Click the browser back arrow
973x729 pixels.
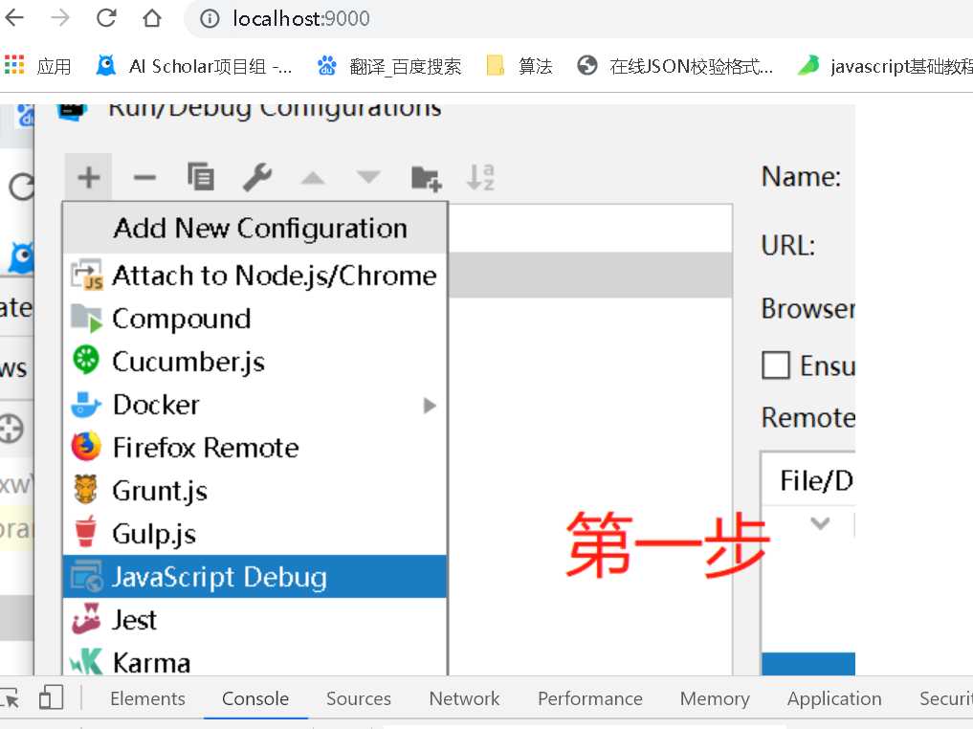click(13, 17)
